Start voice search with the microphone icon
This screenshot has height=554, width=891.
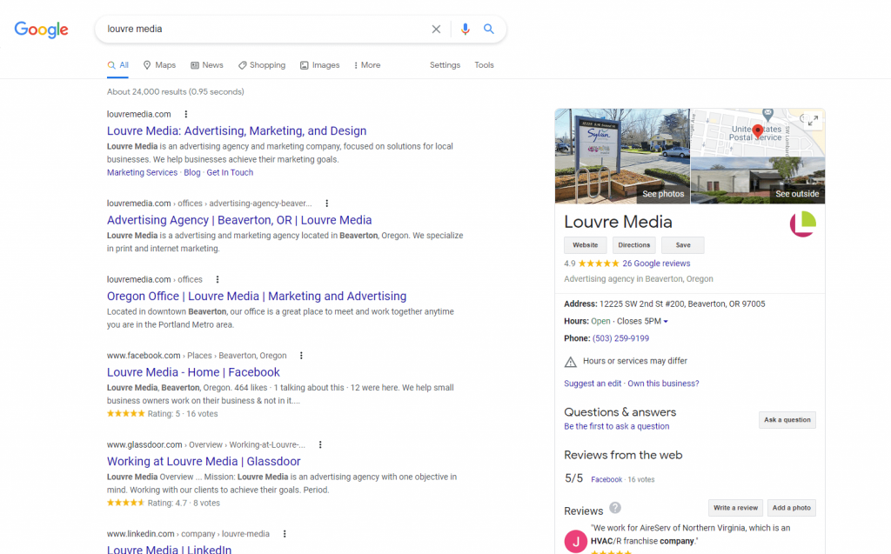pyautogui.click(x=465, y=29)
